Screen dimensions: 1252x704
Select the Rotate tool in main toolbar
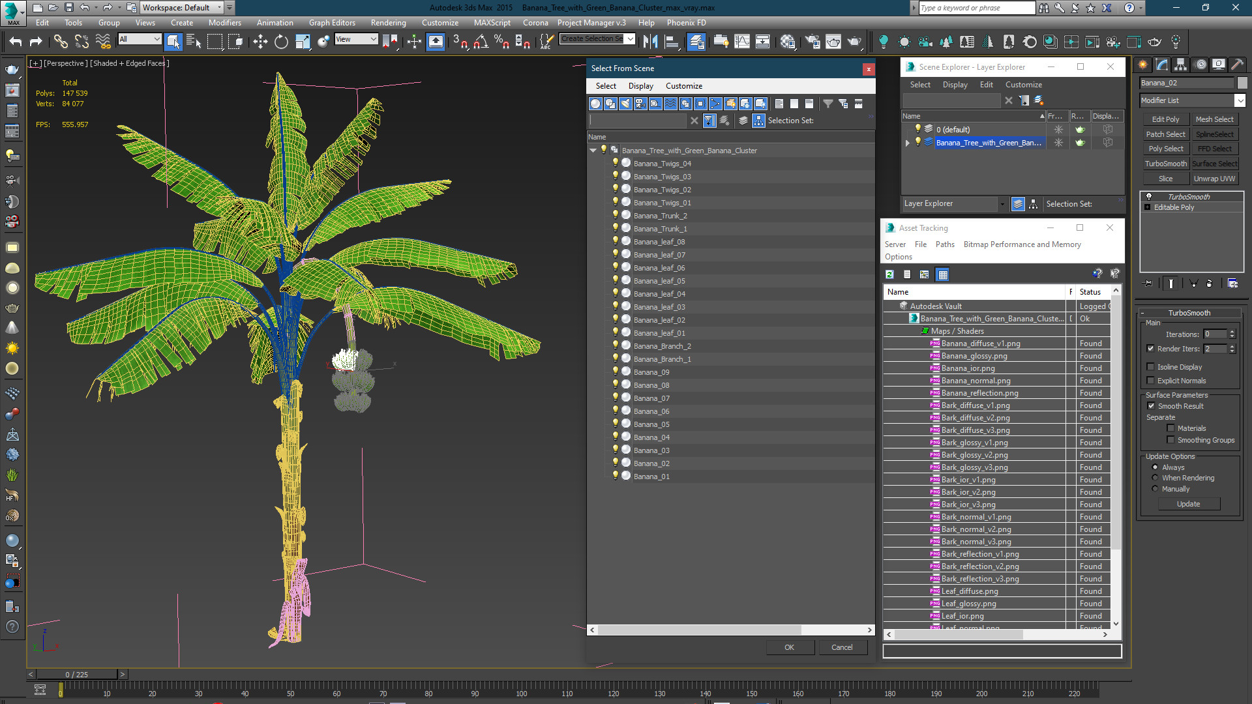281,42
